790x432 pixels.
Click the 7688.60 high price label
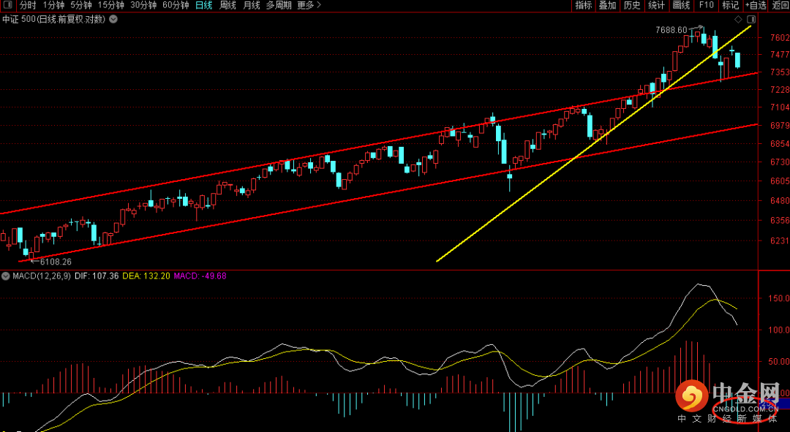(671, 30)
